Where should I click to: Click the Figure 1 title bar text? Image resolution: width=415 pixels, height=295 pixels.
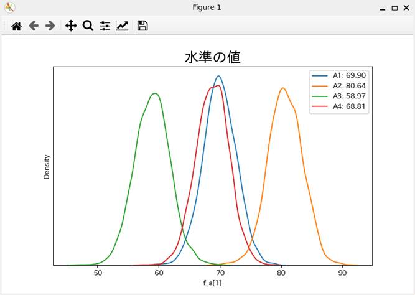click(x=207, y=7)
